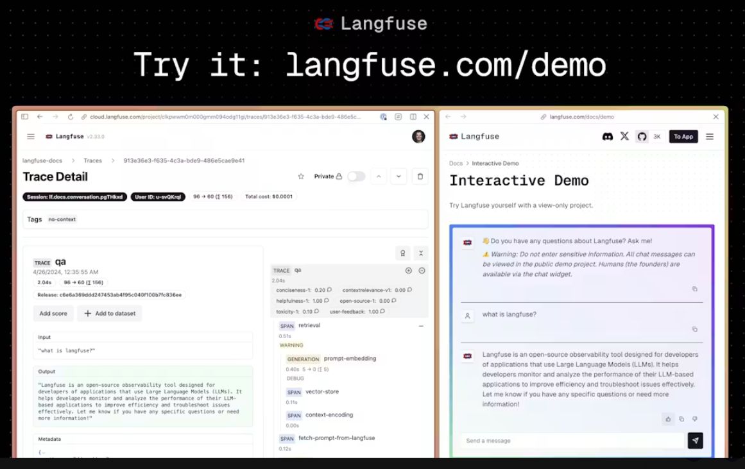The width and height of the screenshot is (745, 469).
Task: Click comment icon next to conciseness-1 score
Action: [x=329, y=290]
